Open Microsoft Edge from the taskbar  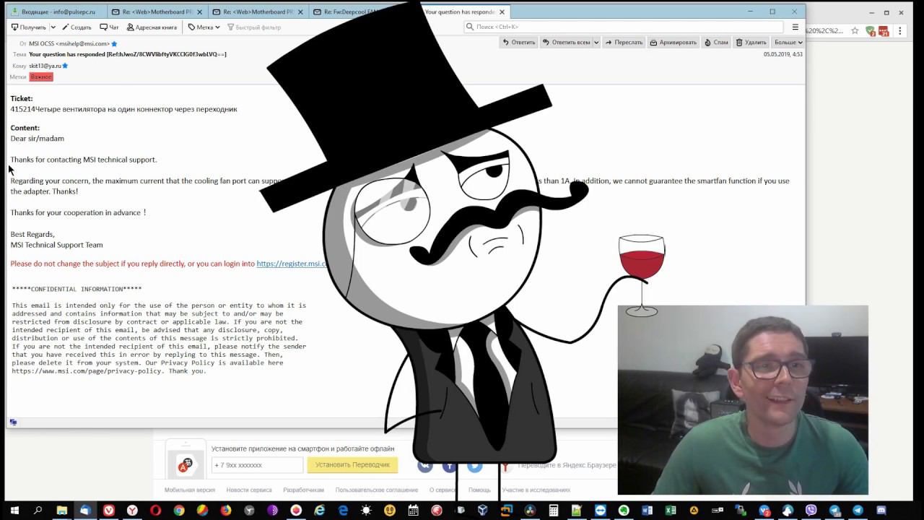[x=343, y=511]
